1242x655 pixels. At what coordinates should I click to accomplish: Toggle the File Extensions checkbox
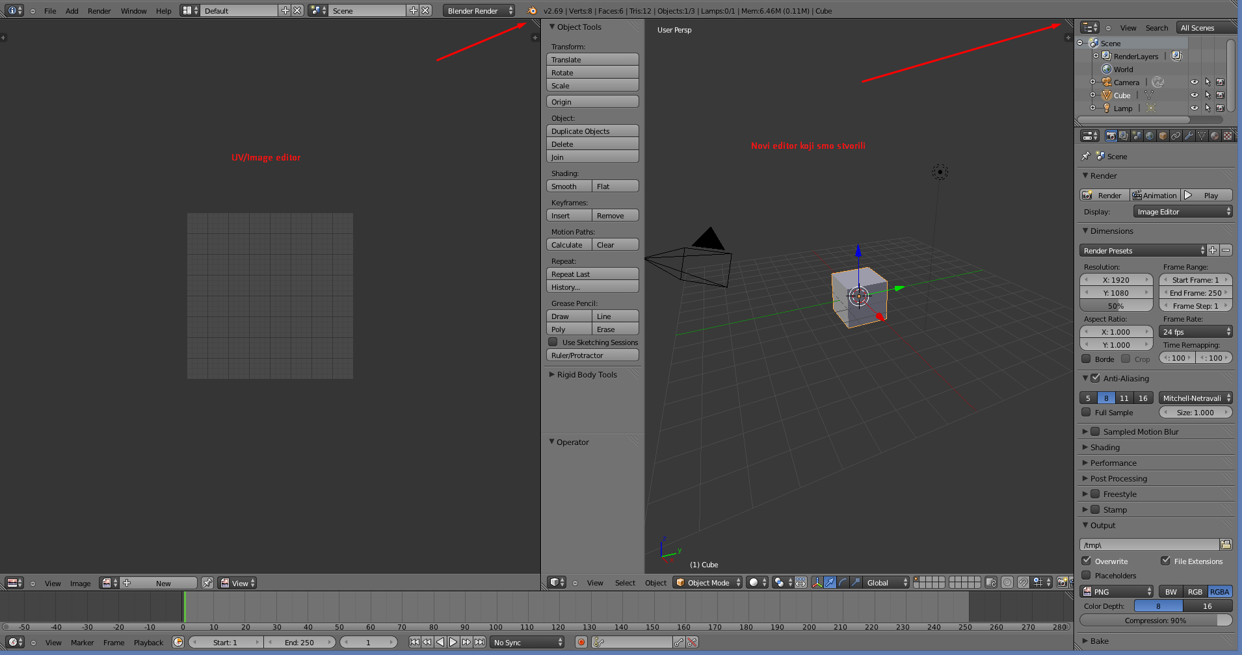coord(1165,561)
